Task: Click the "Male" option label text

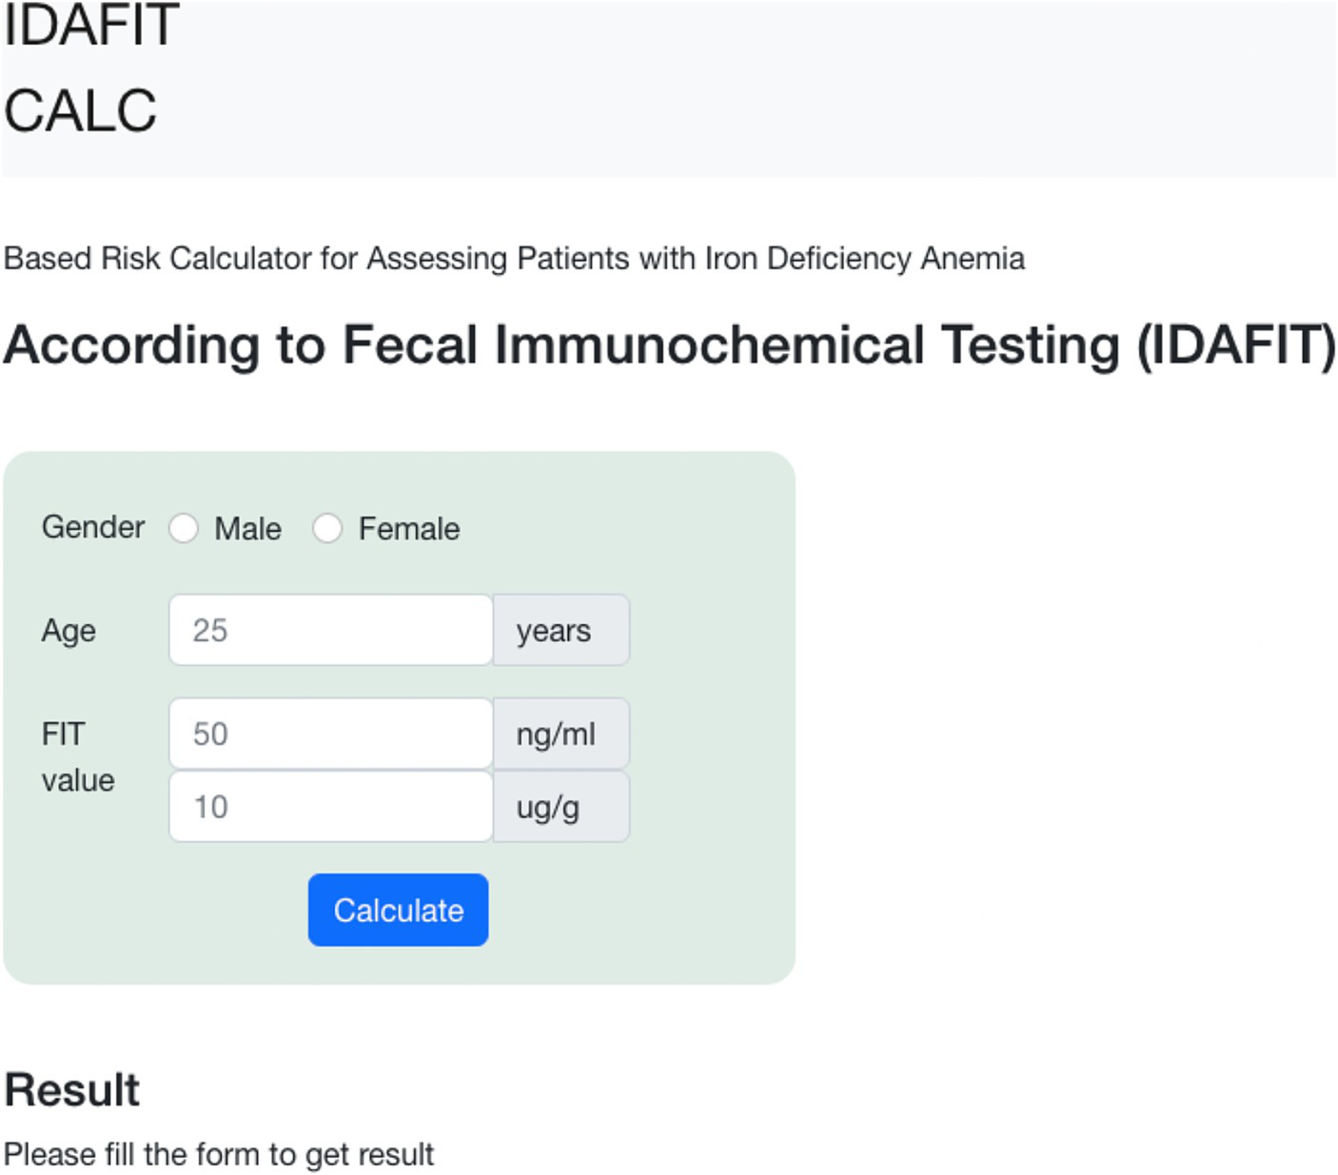Action: (247, 529)
